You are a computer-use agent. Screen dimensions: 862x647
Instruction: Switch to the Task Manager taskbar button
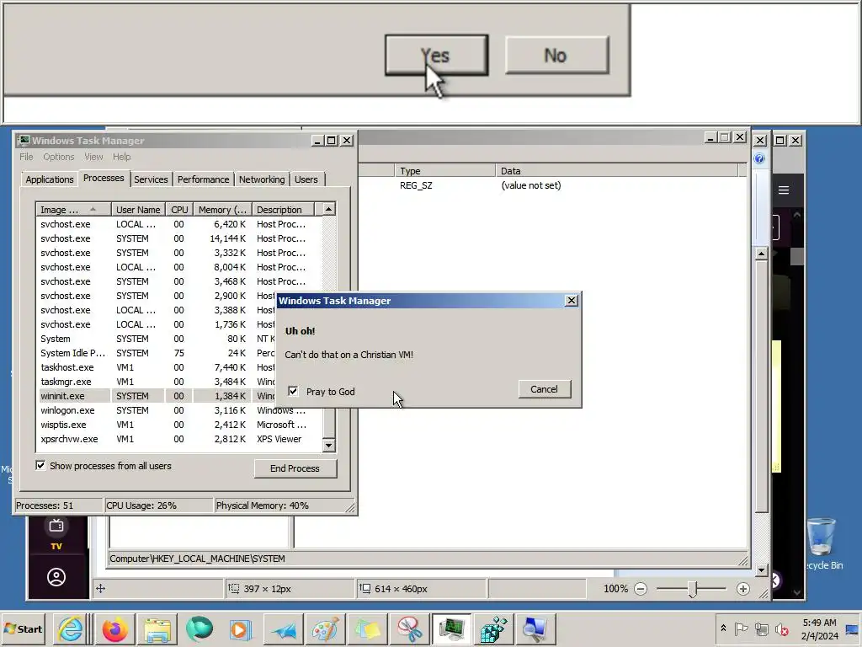(x=451, y=628)
